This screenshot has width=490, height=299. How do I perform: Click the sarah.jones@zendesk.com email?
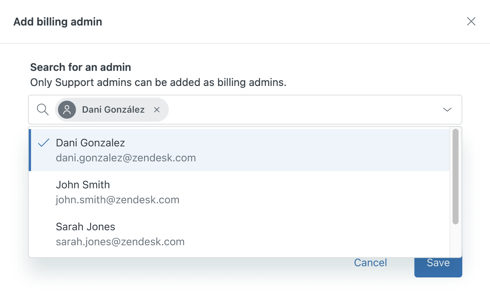(x=120, y=242)
